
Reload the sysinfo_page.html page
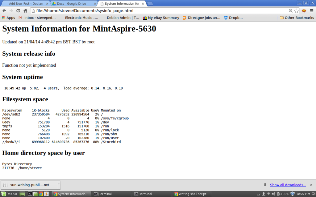tap(19, 10)
